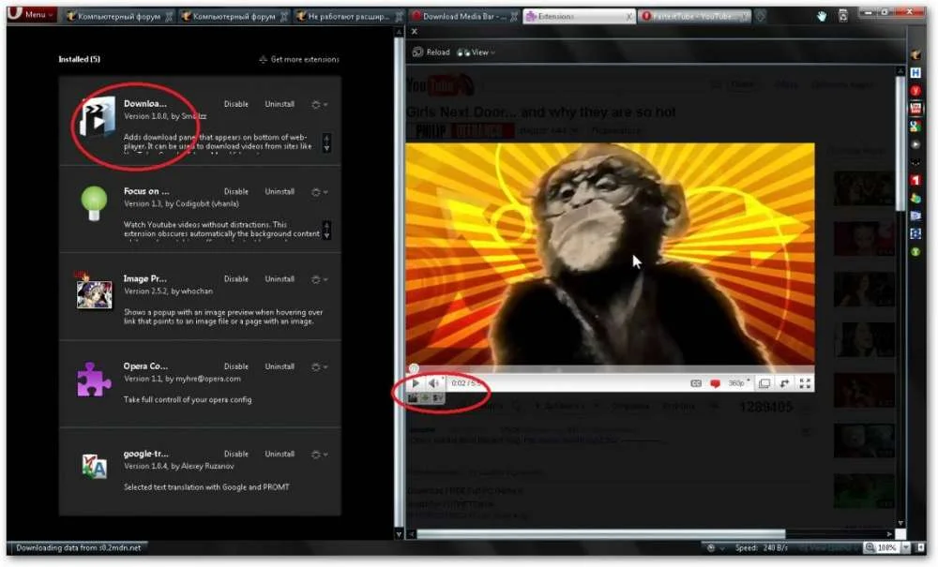Click the purple puzzle Opera Config icon
This screenshot has width=938, height=567.
tap(94, 380)
